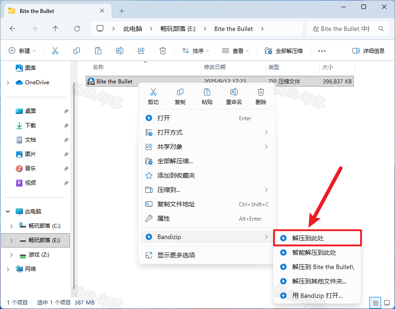Image resolution: width=395 pixels, height=309 pixels.
Task: Go up one folder level
Action: (56, 29)
